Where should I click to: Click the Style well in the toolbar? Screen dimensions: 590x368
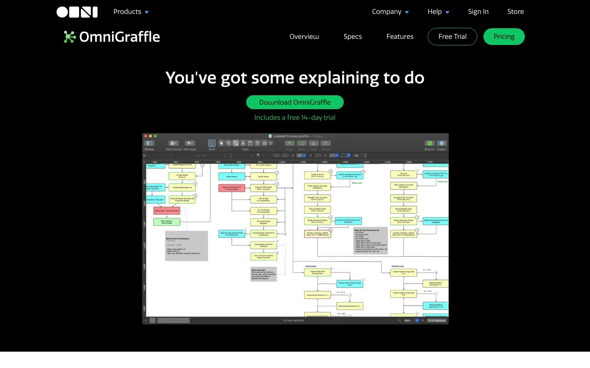tap(212, 143)
